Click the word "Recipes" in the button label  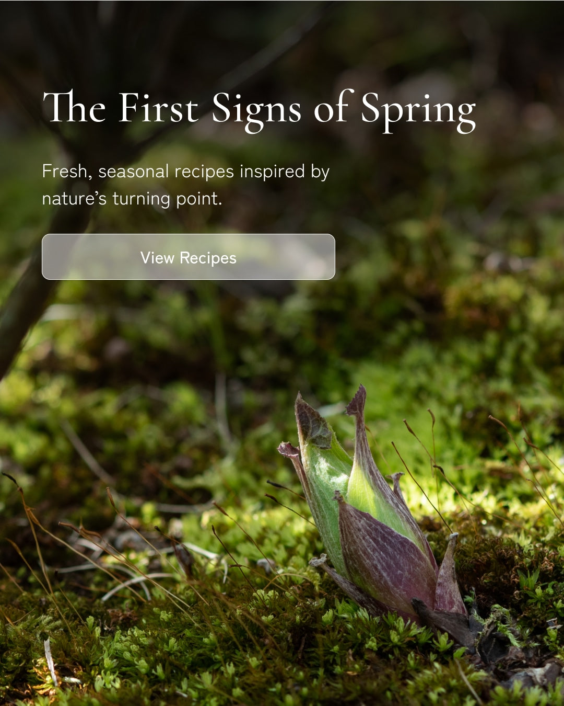click(x=208, y=258)
